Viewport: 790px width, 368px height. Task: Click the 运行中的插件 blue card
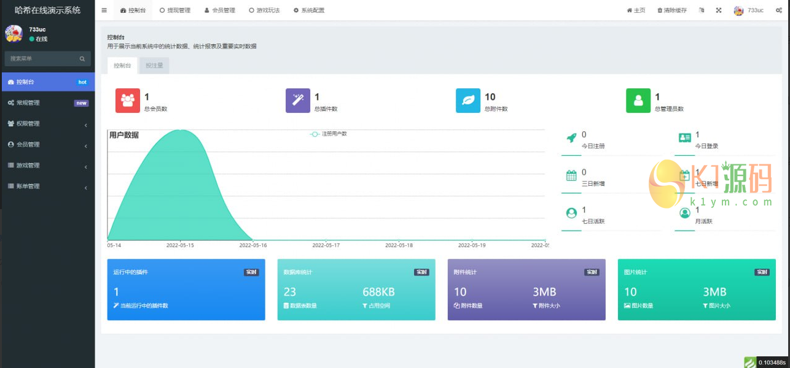(186, 289)
